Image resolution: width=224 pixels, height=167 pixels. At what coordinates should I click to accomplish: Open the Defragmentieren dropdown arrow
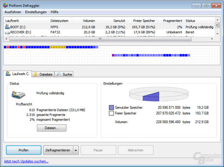[76, 150]
